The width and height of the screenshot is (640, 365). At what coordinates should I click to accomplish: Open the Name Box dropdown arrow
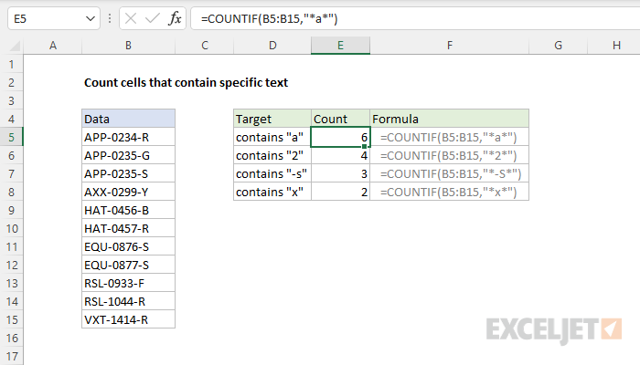pos(88,18)
